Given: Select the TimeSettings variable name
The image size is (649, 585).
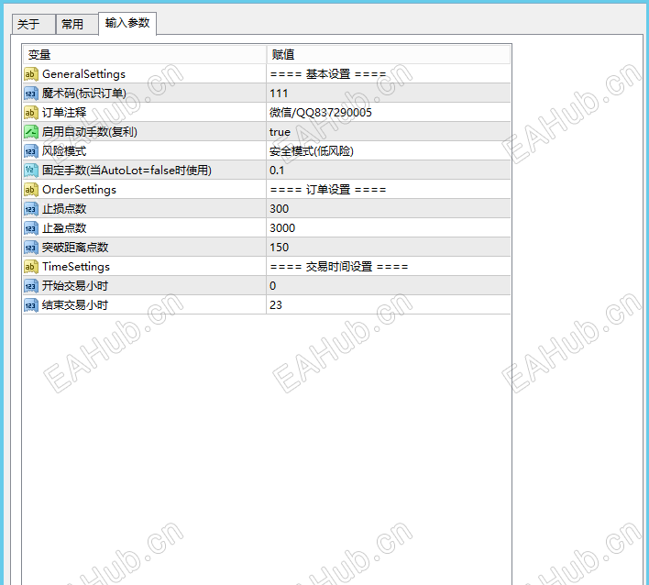Looking at the screenshot, I should coord(76,267).
